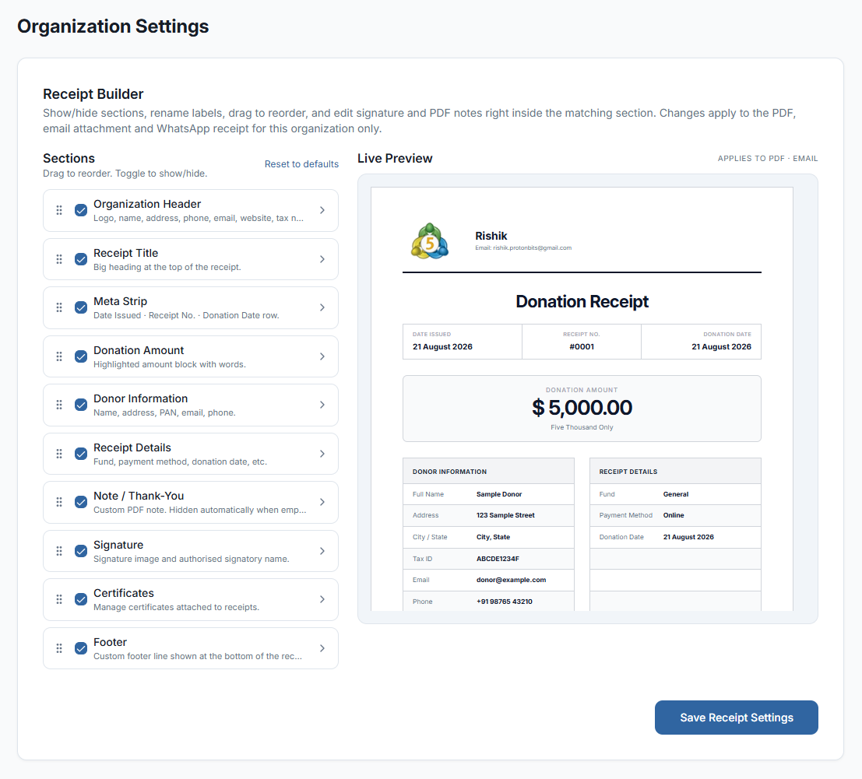Click the Sample Donor name value
The width and height of the screenshot is (862, 779).
499,494
